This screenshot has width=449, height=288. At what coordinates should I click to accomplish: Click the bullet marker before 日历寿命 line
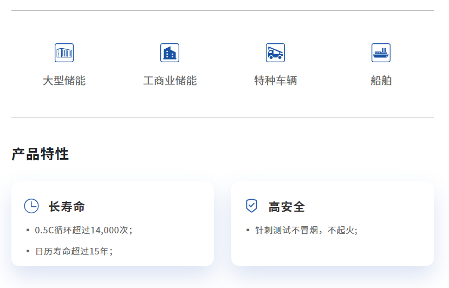[x=28, y=251]
